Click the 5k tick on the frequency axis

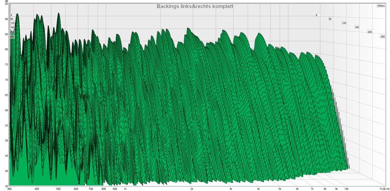[279, 189]
